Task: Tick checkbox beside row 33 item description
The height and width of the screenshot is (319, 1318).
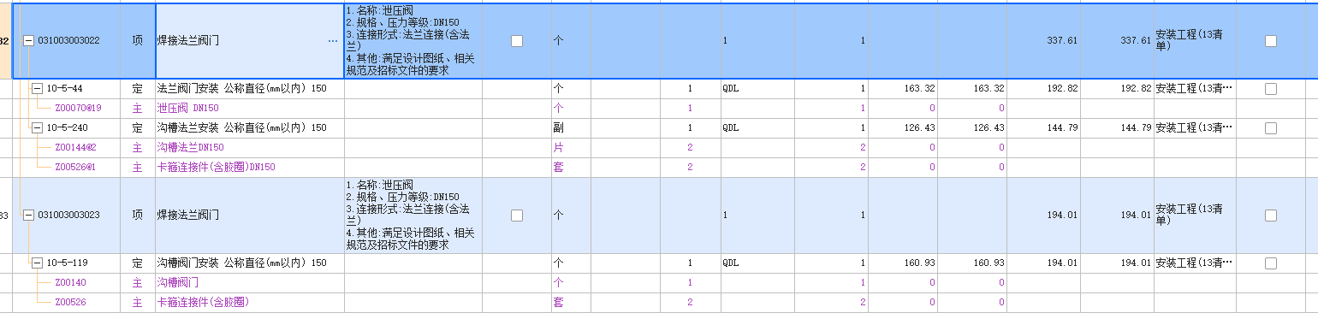Action: [517, 216]
